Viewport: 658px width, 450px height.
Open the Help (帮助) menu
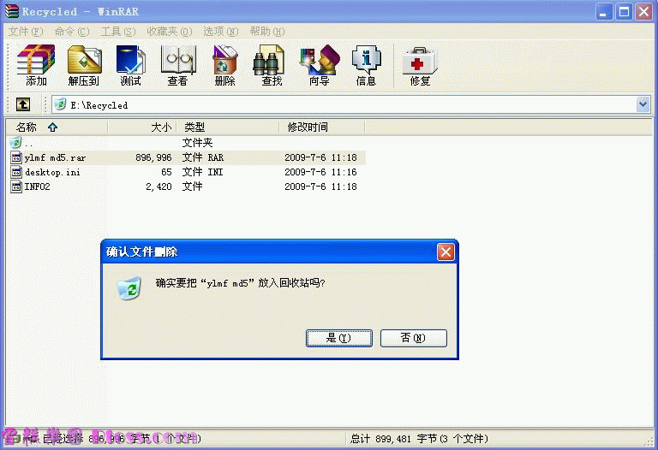point(267,32)
